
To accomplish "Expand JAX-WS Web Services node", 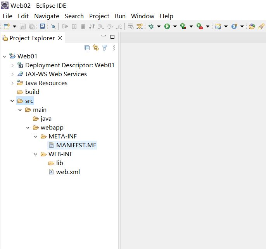I will [12, 74].
